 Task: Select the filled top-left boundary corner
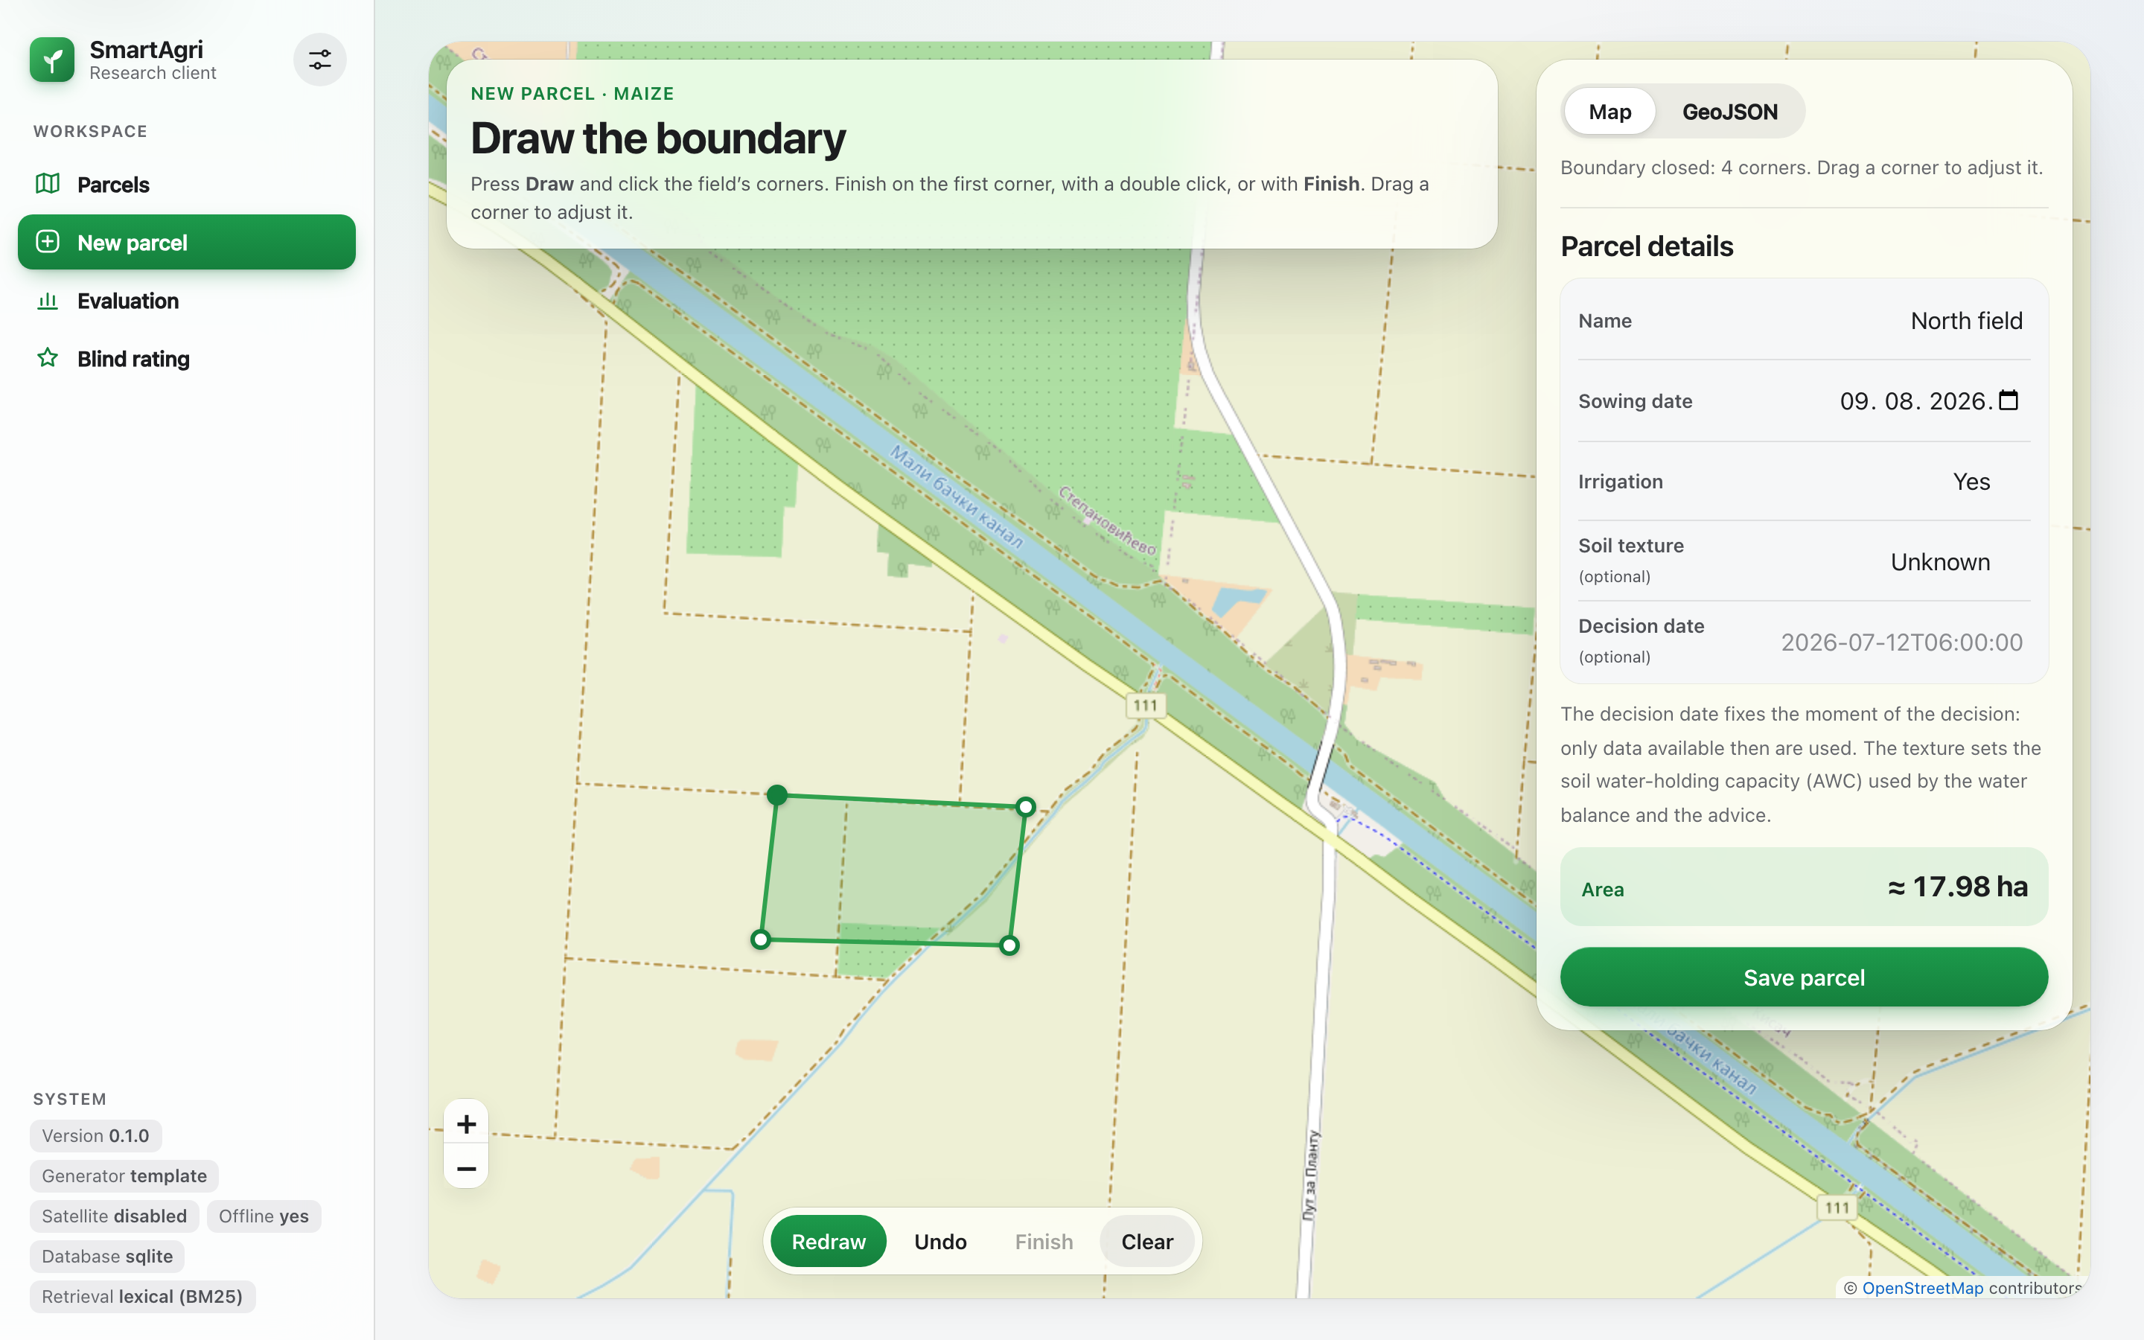[x=777, y=795]
